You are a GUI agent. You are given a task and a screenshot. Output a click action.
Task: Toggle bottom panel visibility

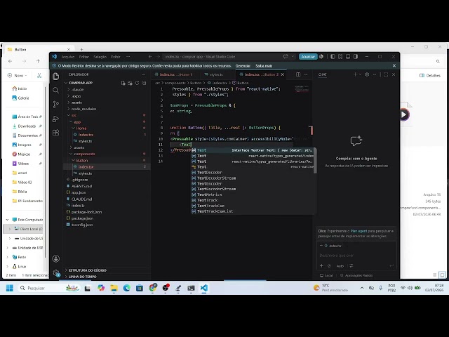(x=348, y=57)
